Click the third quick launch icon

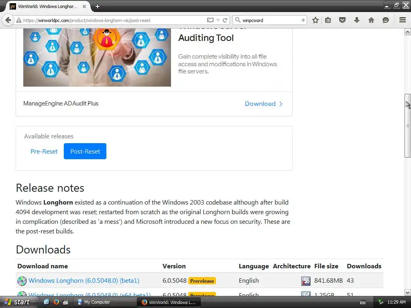click(x=65, y=302)
